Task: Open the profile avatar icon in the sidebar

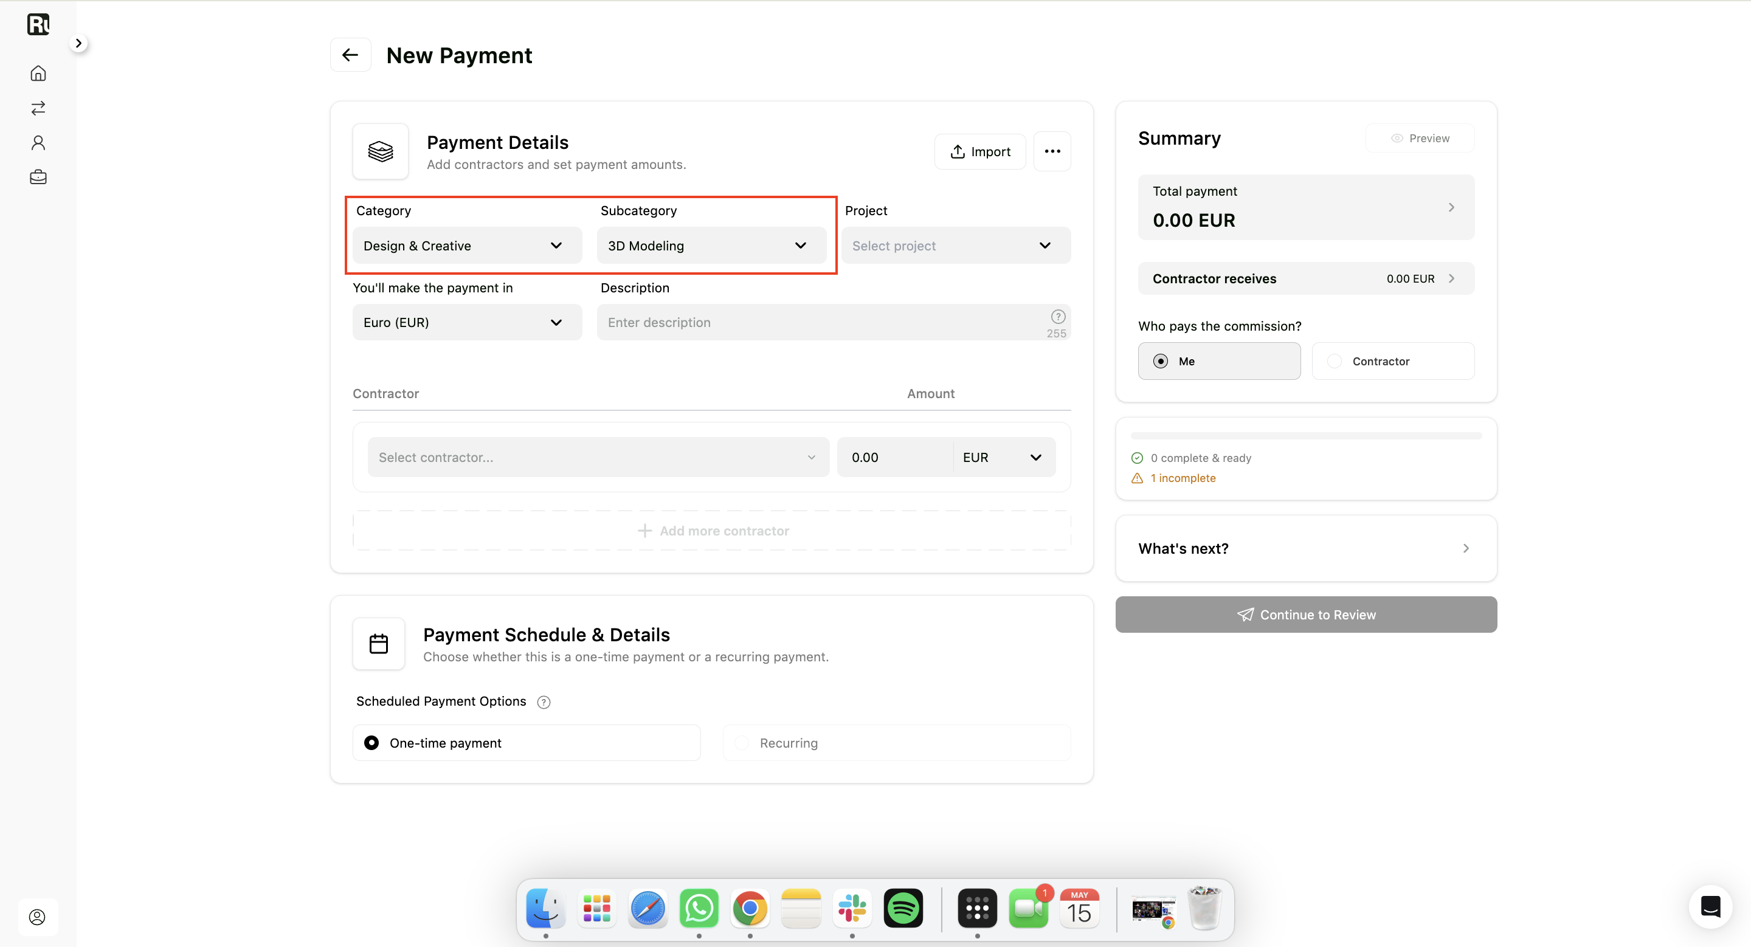Action: tap(37, 917)
